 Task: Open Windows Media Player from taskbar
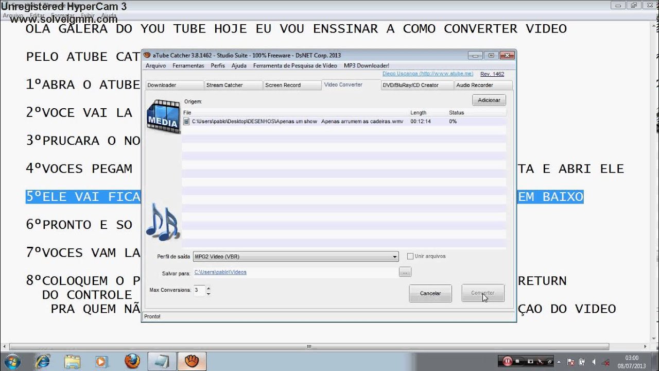click(x=102, y=361)
